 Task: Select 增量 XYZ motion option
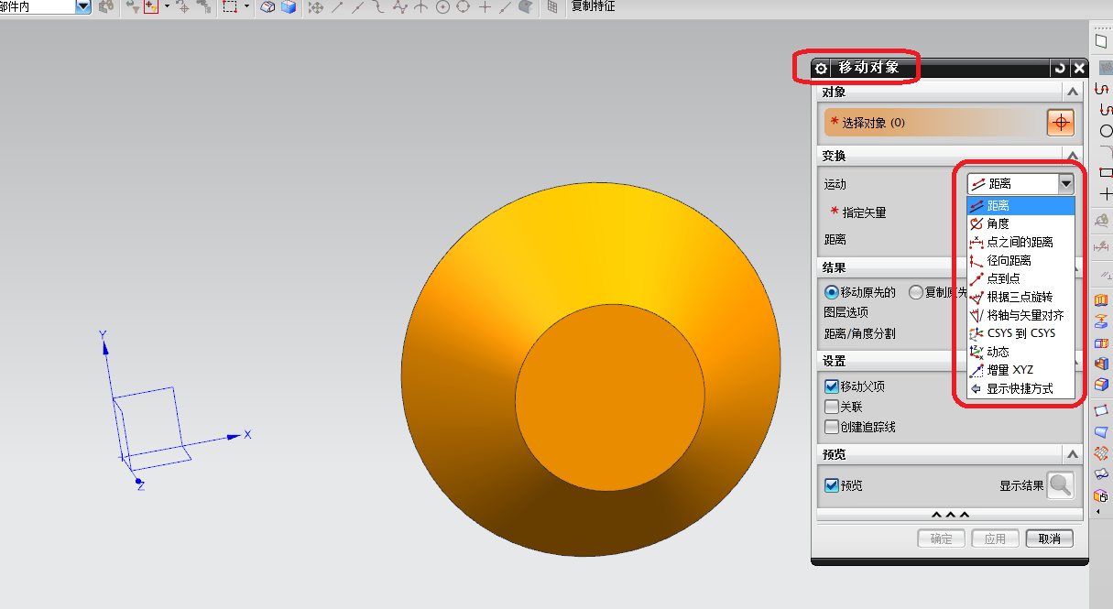(1020, 370)
